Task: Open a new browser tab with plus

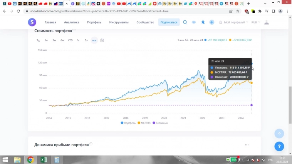Action: click(x=248, y=3)
